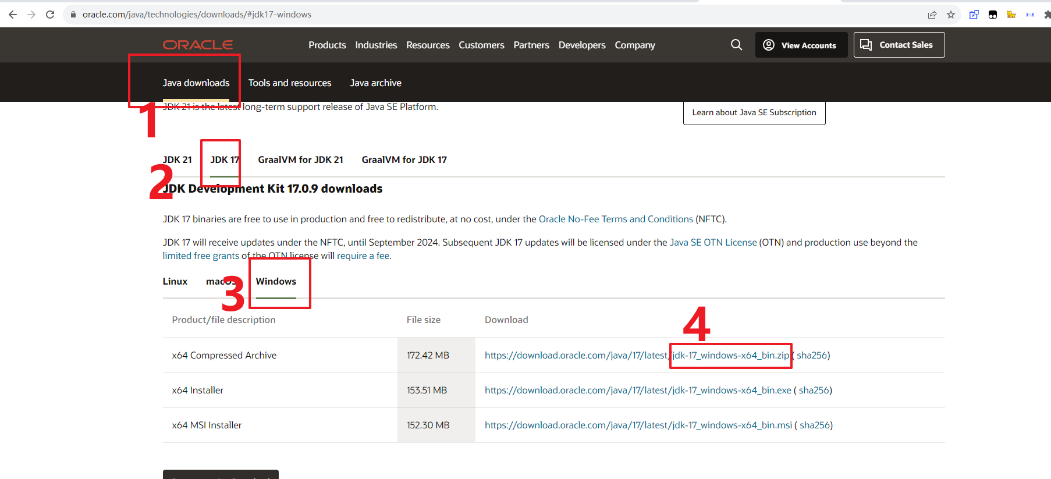Select the Java downloads tab

pos(196,83)
